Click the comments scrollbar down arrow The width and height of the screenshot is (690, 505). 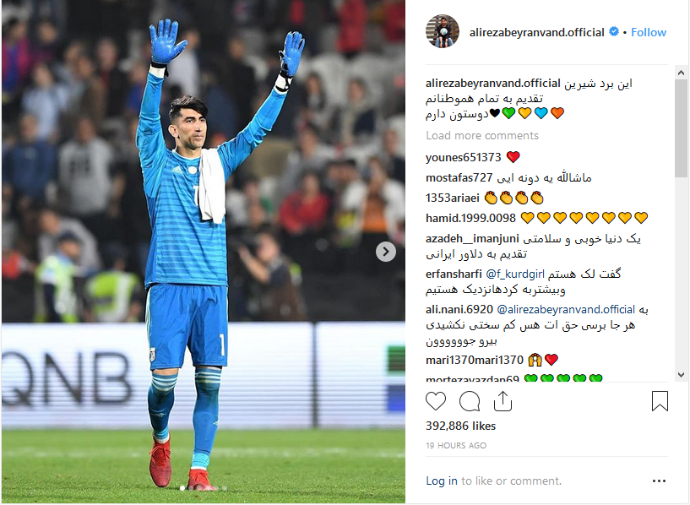[682, 375]
